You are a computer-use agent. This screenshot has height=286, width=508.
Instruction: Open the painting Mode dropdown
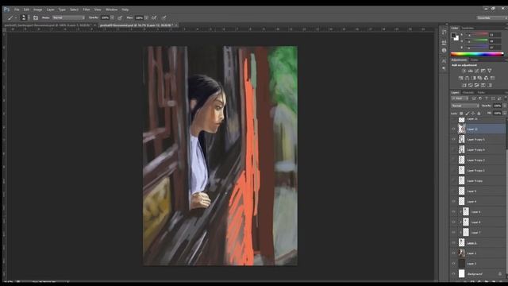68,17
